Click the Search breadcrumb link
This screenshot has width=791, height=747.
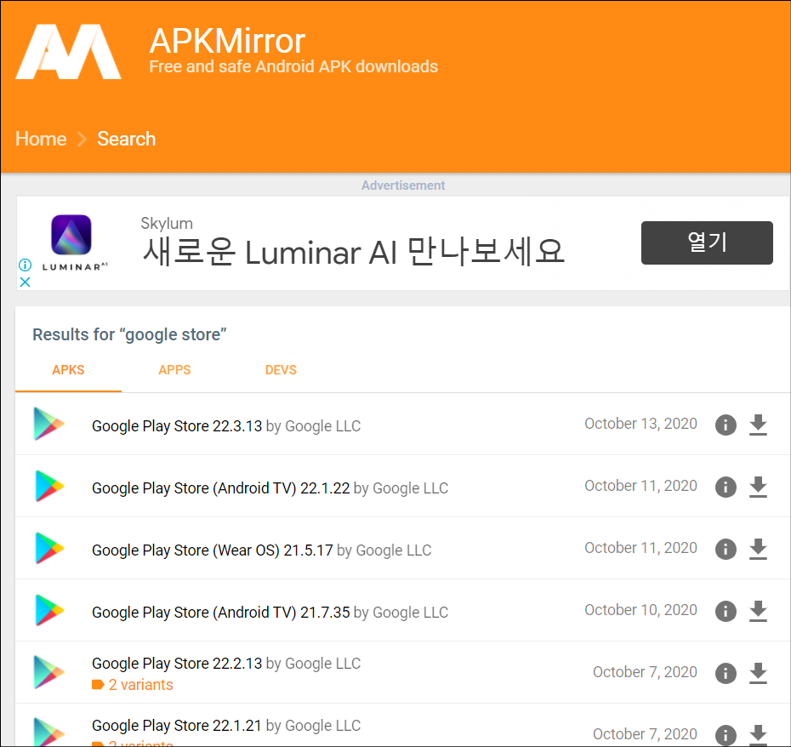(x=126, y=139)
